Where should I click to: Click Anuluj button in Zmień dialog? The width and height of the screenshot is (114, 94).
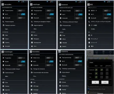(x=105, y=82)
